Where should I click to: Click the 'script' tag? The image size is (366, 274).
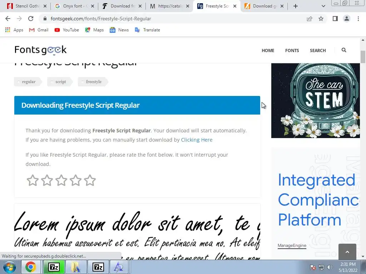click(60, 82)
